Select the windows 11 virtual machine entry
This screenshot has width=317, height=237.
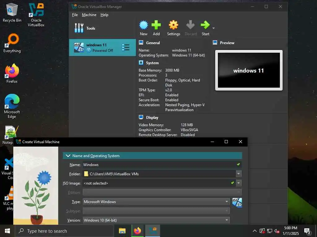[x=102, y=48]
